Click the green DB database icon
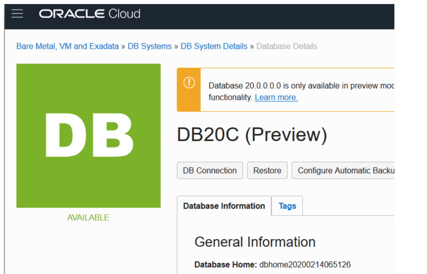The width and height of the screenshot is (427, 274). tap(89, 136)
